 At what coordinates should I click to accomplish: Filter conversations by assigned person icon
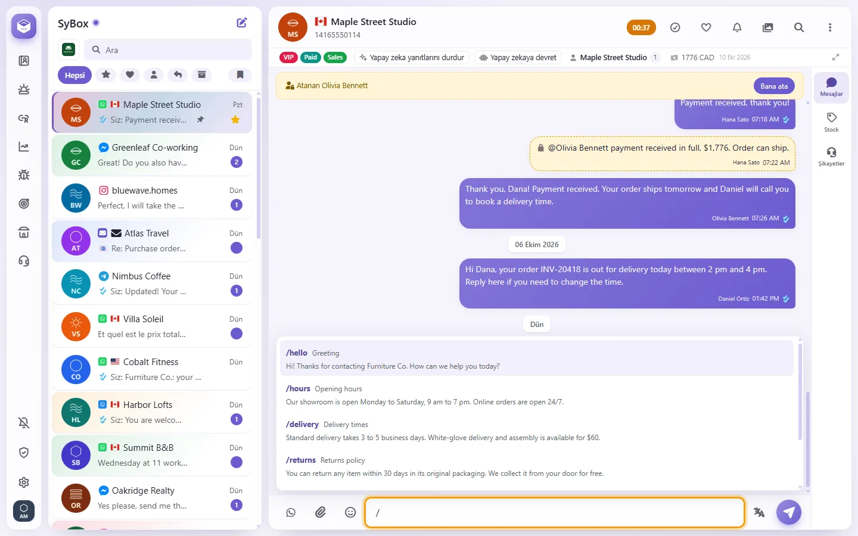154,74
